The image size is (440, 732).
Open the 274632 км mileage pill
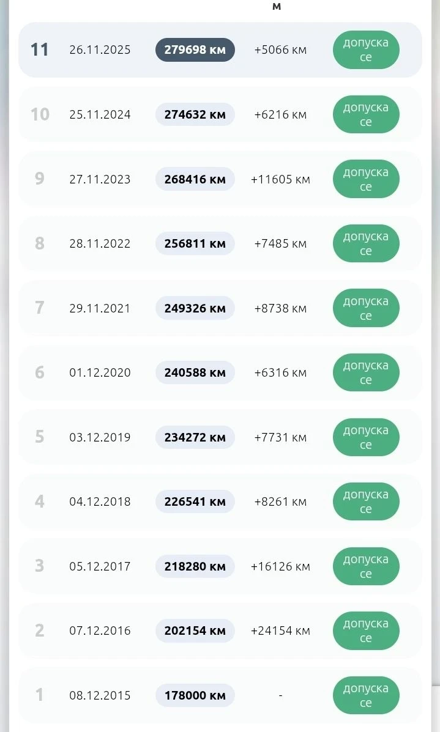point(195,114)
